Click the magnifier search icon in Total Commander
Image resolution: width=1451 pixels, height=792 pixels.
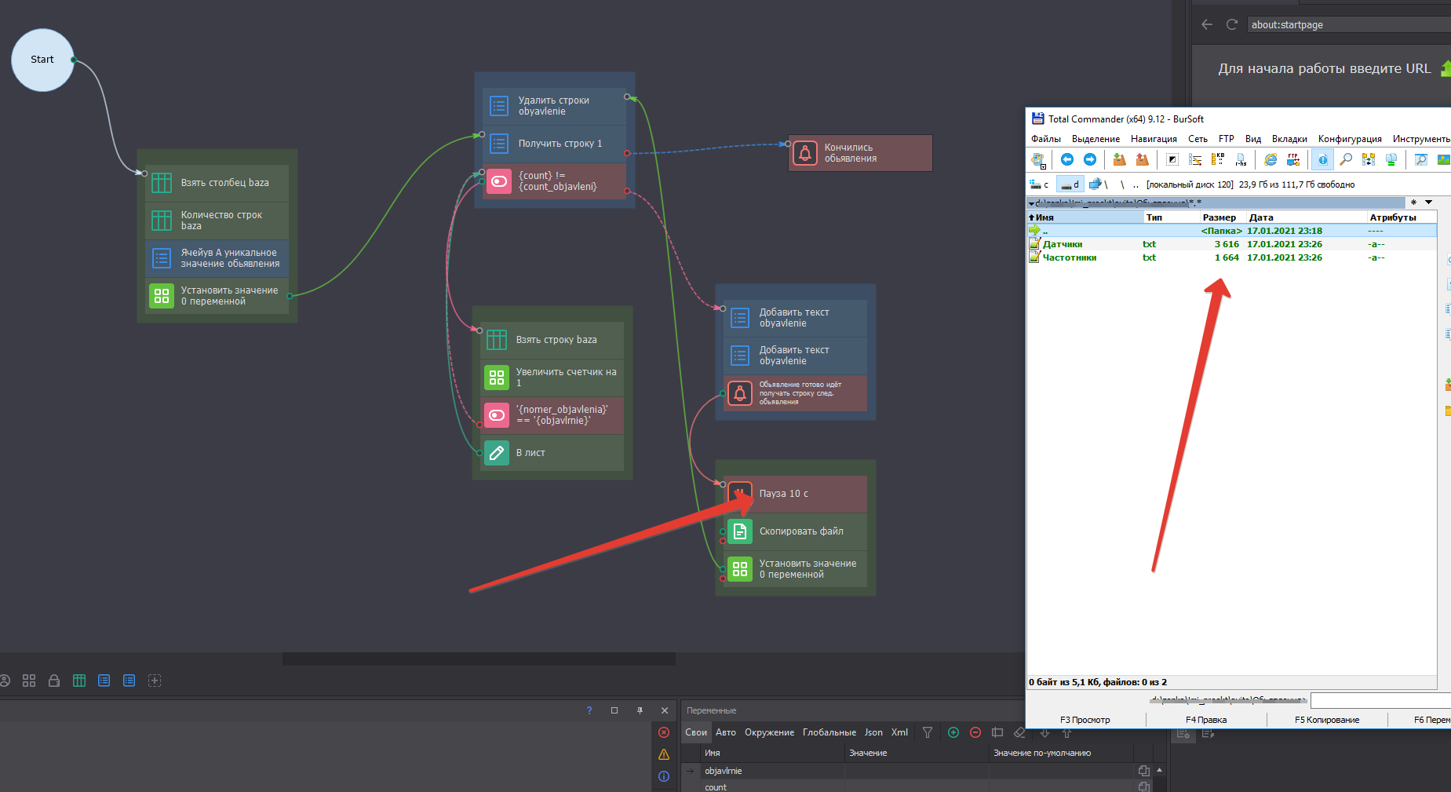tap(1345, 159)
